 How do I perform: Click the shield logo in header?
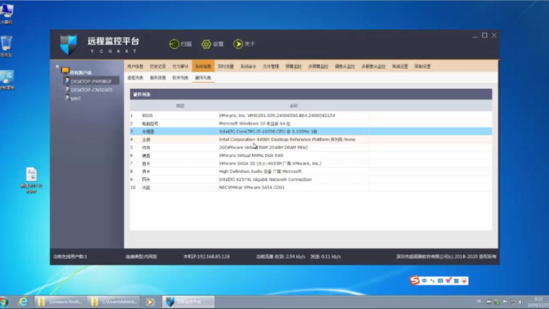tap(68, 45)
